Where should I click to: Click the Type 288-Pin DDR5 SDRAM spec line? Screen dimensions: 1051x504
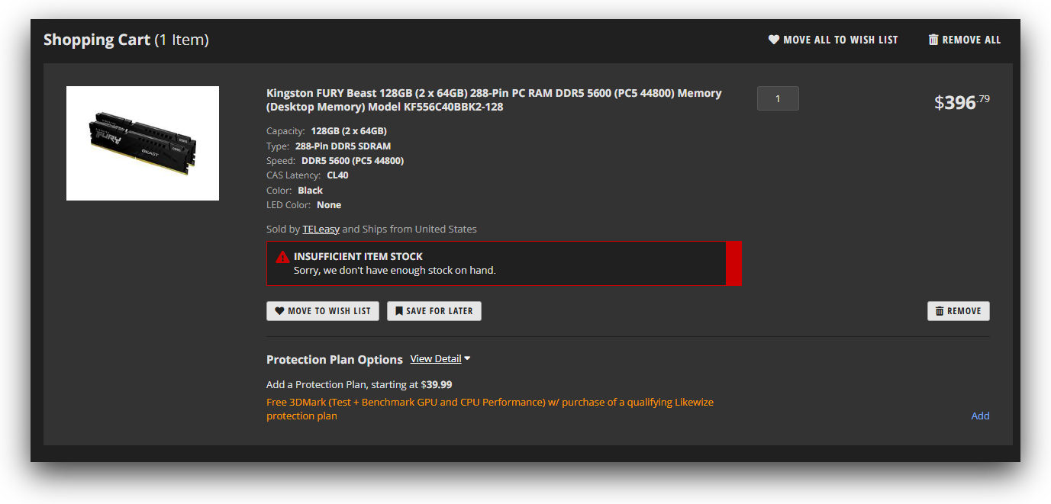[329, 146]
